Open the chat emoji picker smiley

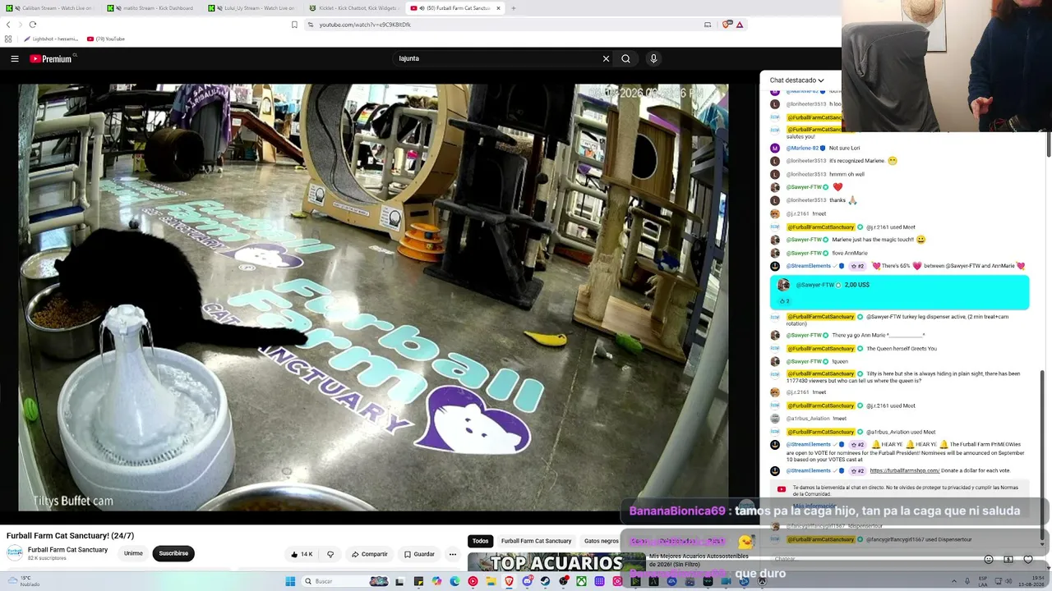pos(989,559)
